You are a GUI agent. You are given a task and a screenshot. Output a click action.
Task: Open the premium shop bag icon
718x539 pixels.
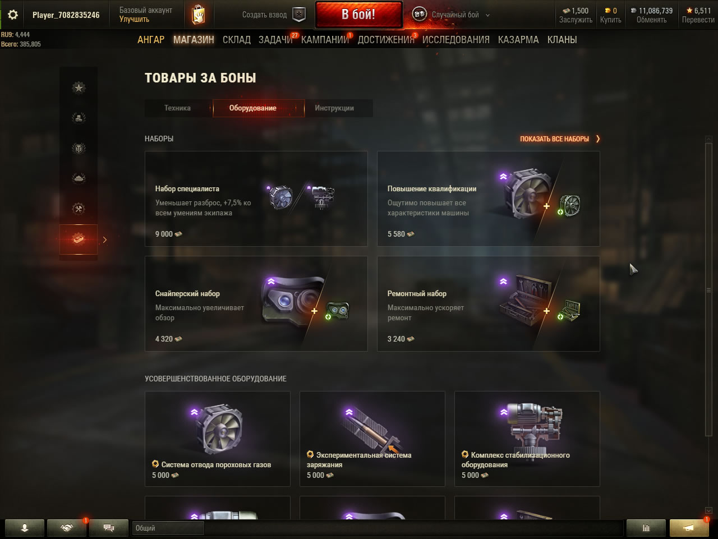point(199,15)
